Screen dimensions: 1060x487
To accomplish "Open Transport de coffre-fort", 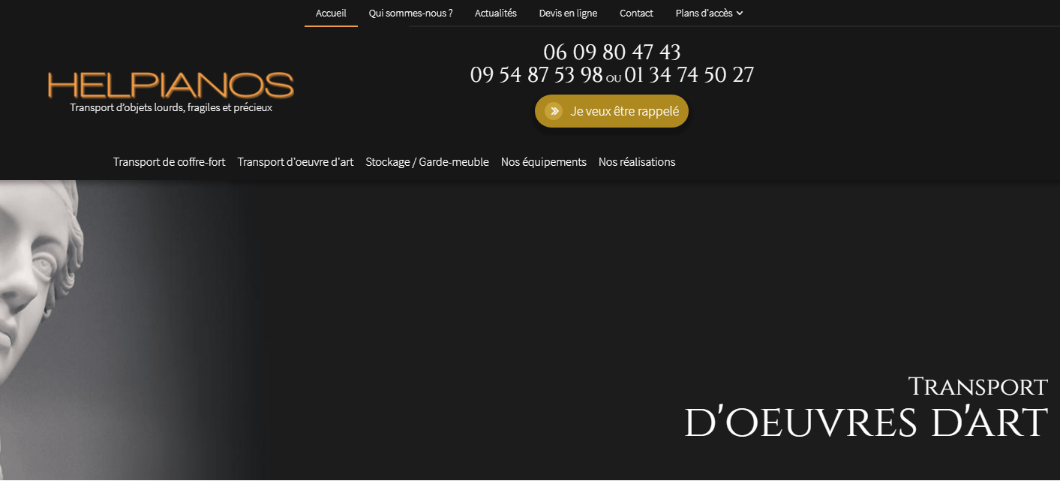I will [x=169, y=161].
